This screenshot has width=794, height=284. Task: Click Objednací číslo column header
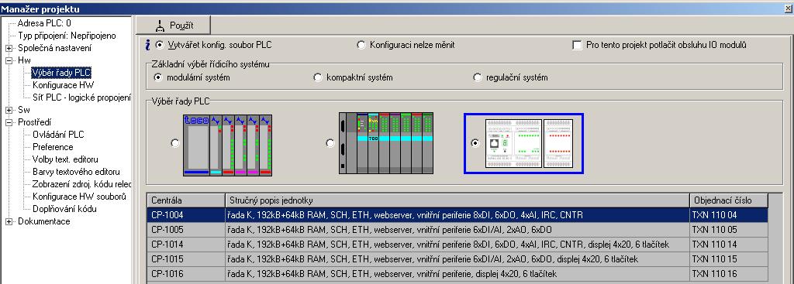click(728, 200)
